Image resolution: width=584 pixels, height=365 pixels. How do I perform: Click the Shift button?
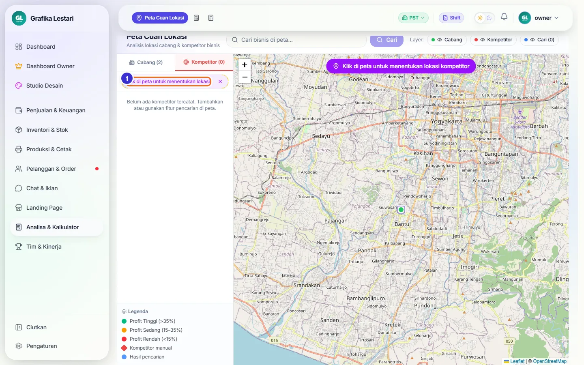[x=451, y=18]
